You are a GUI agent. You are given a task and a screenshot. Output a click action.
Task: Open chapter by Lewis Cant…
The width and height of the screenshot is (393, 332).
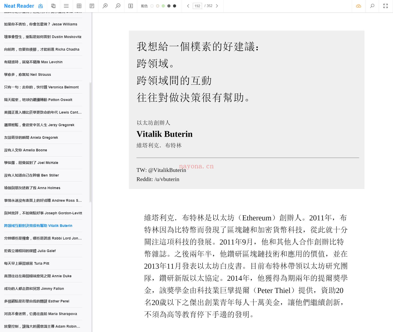tap(43, 112)
